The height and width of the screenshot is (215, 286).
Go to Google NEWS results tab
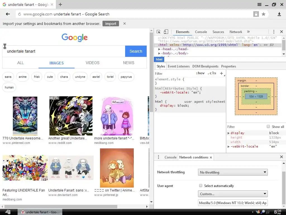pyautogui.click(x=128, y=63)
